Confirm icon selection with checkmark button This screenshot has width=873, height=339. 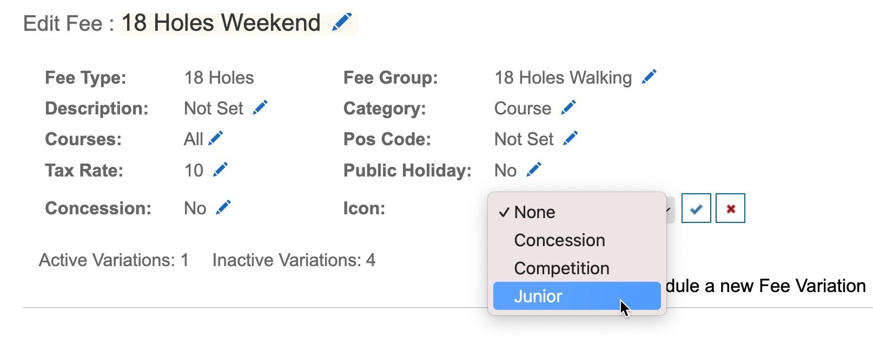coord(696,208)
